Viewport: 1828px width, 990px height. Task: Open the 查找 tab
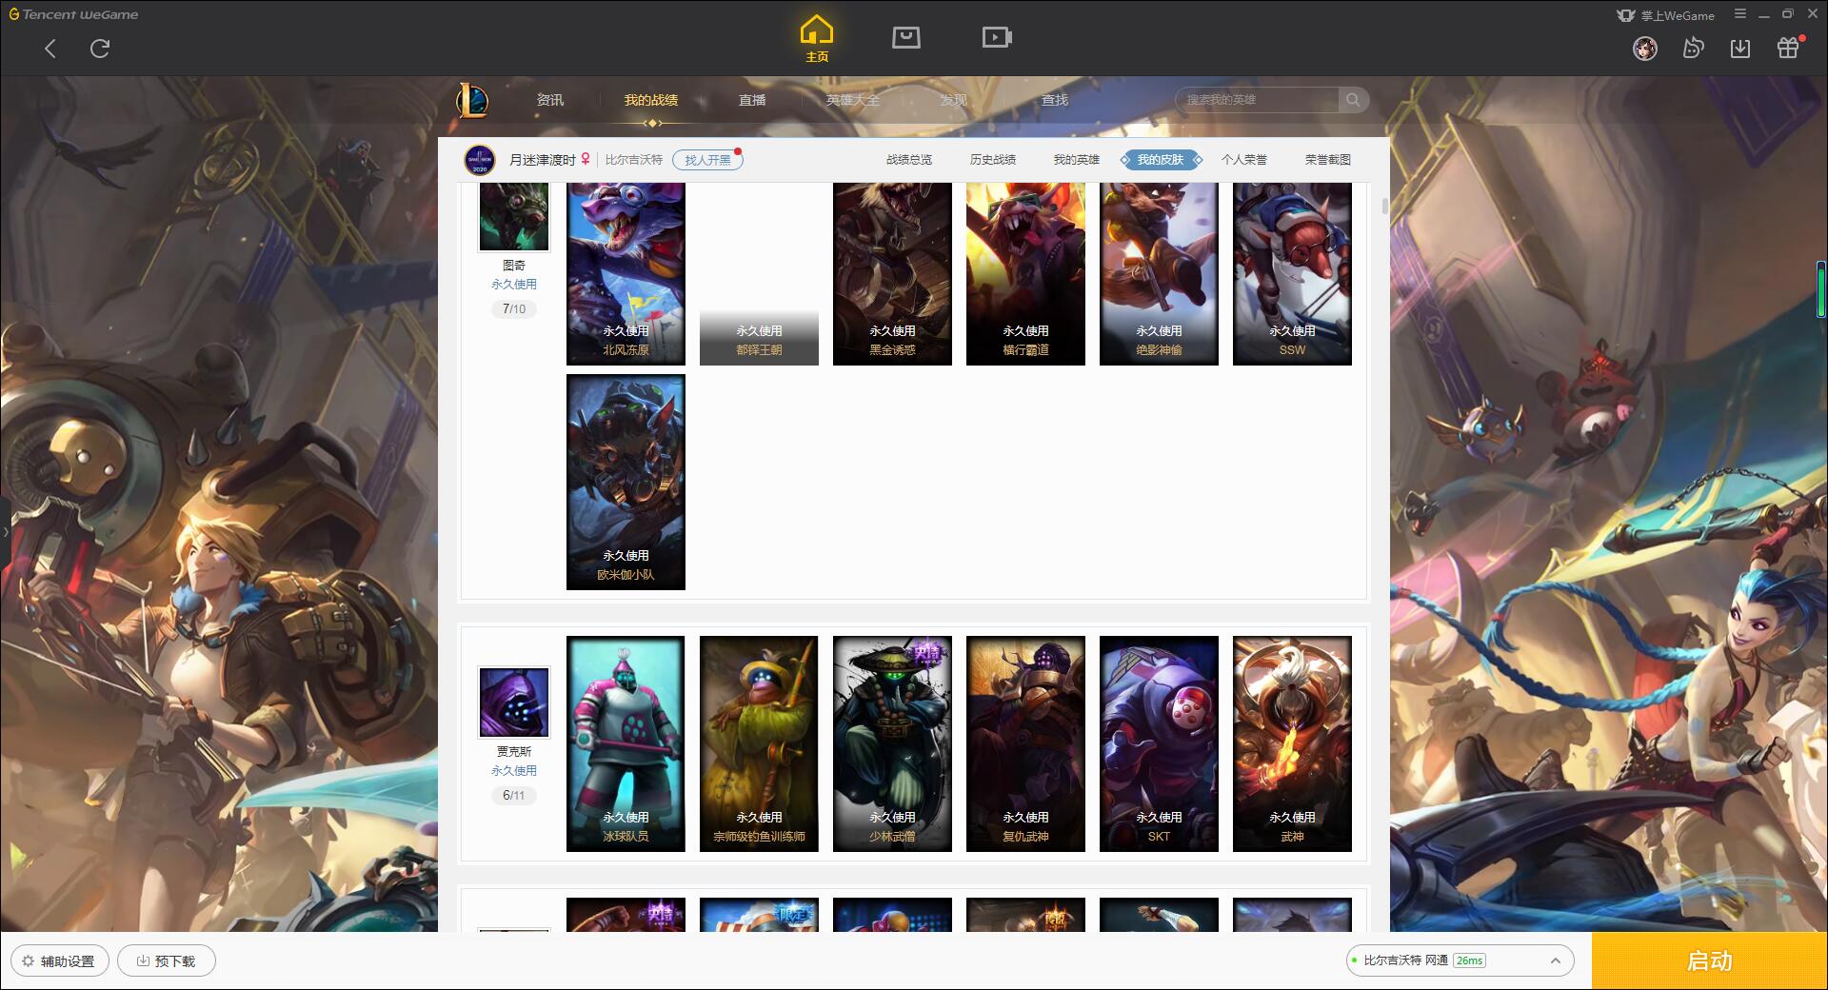pos(1054,100)
